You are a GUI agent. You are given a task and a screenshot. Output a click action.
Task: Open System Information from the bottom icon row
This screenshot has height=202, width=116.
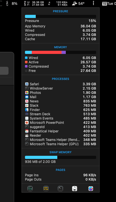75,189
